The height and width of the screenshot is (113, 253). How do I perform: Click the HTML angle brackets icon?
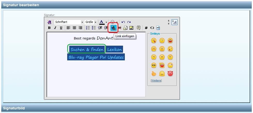[x=152, y=28]
